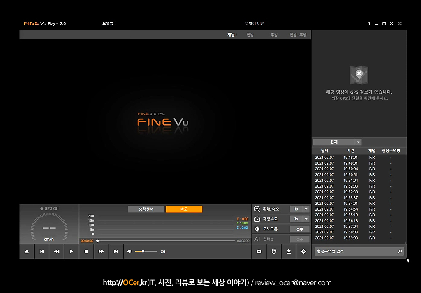Image resolution: width=421 pixels, height=293 pixels.
Task: Click the download/save video icon
Action: [x=289, y=252]
